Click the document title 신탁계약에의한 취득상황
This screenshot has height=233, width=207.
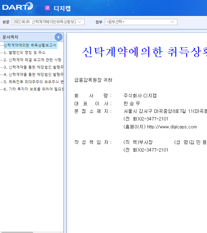click(x=144, y=52)
